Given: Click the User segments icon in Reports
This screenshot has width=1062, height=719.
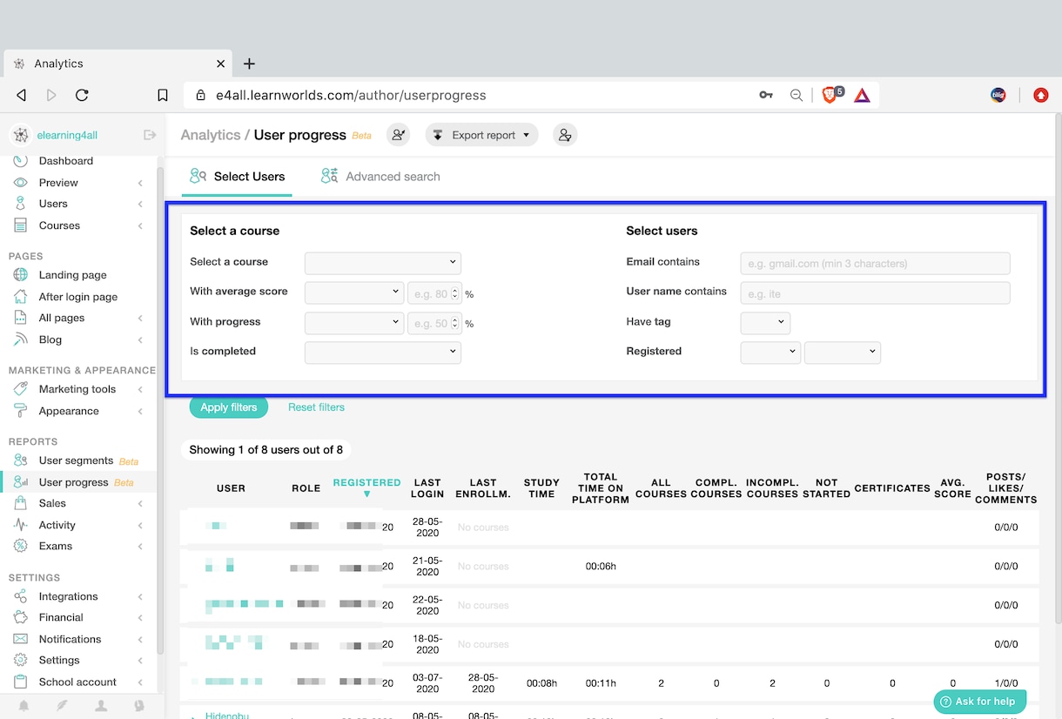Looking at the screenshot, I should tap(20, 460).
